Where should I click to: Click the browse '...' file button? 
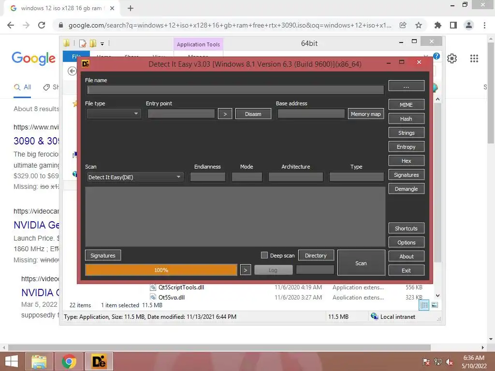coord(406,86)
